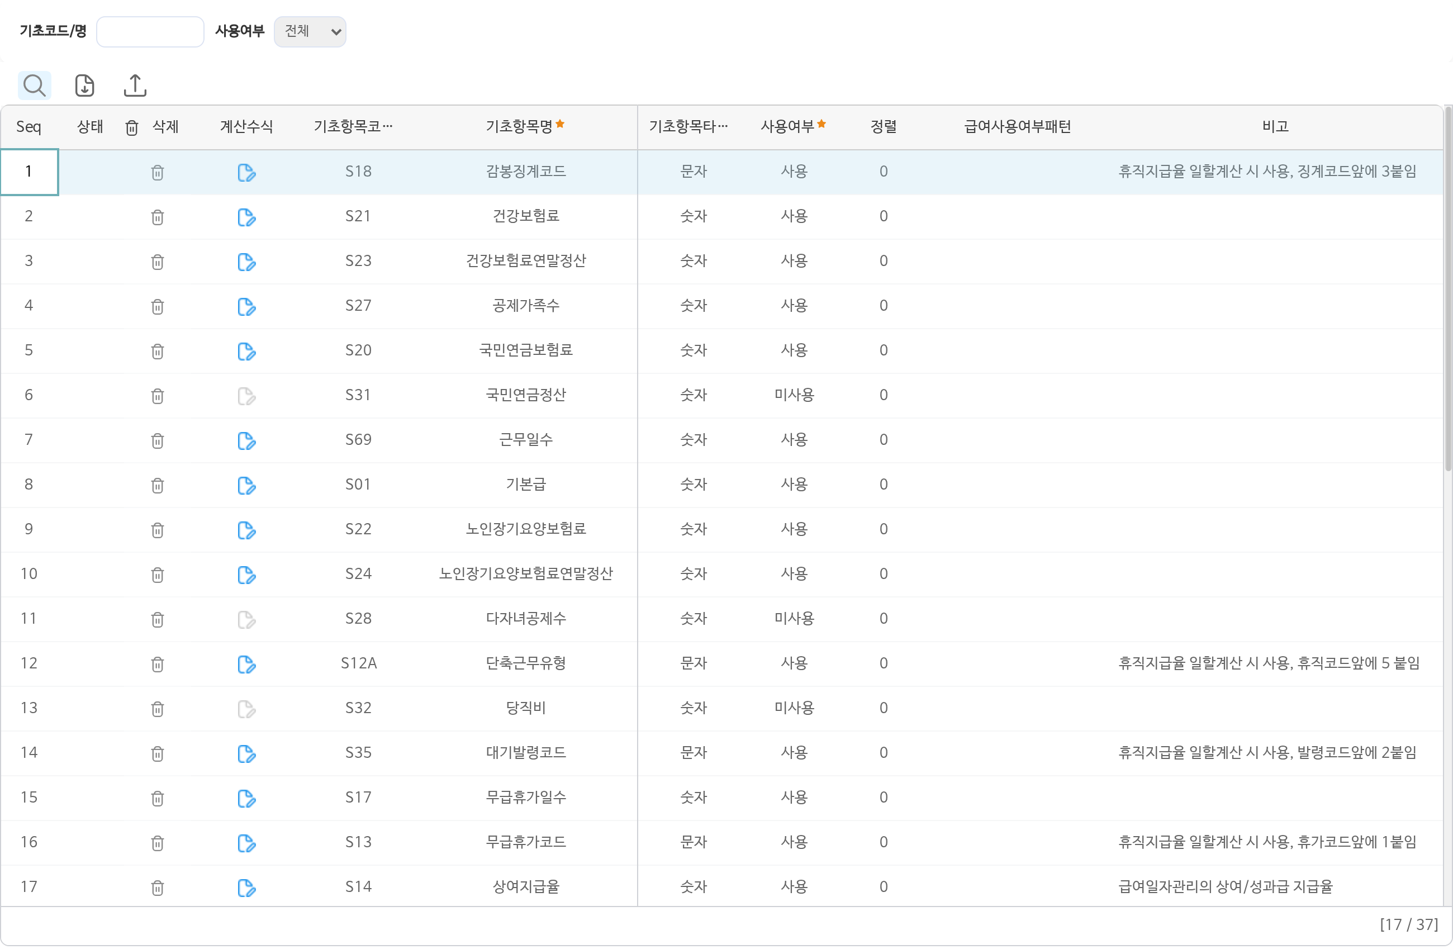
Task: Open formula editor for S12A 단축근무유형
Action: coord(246,665)
